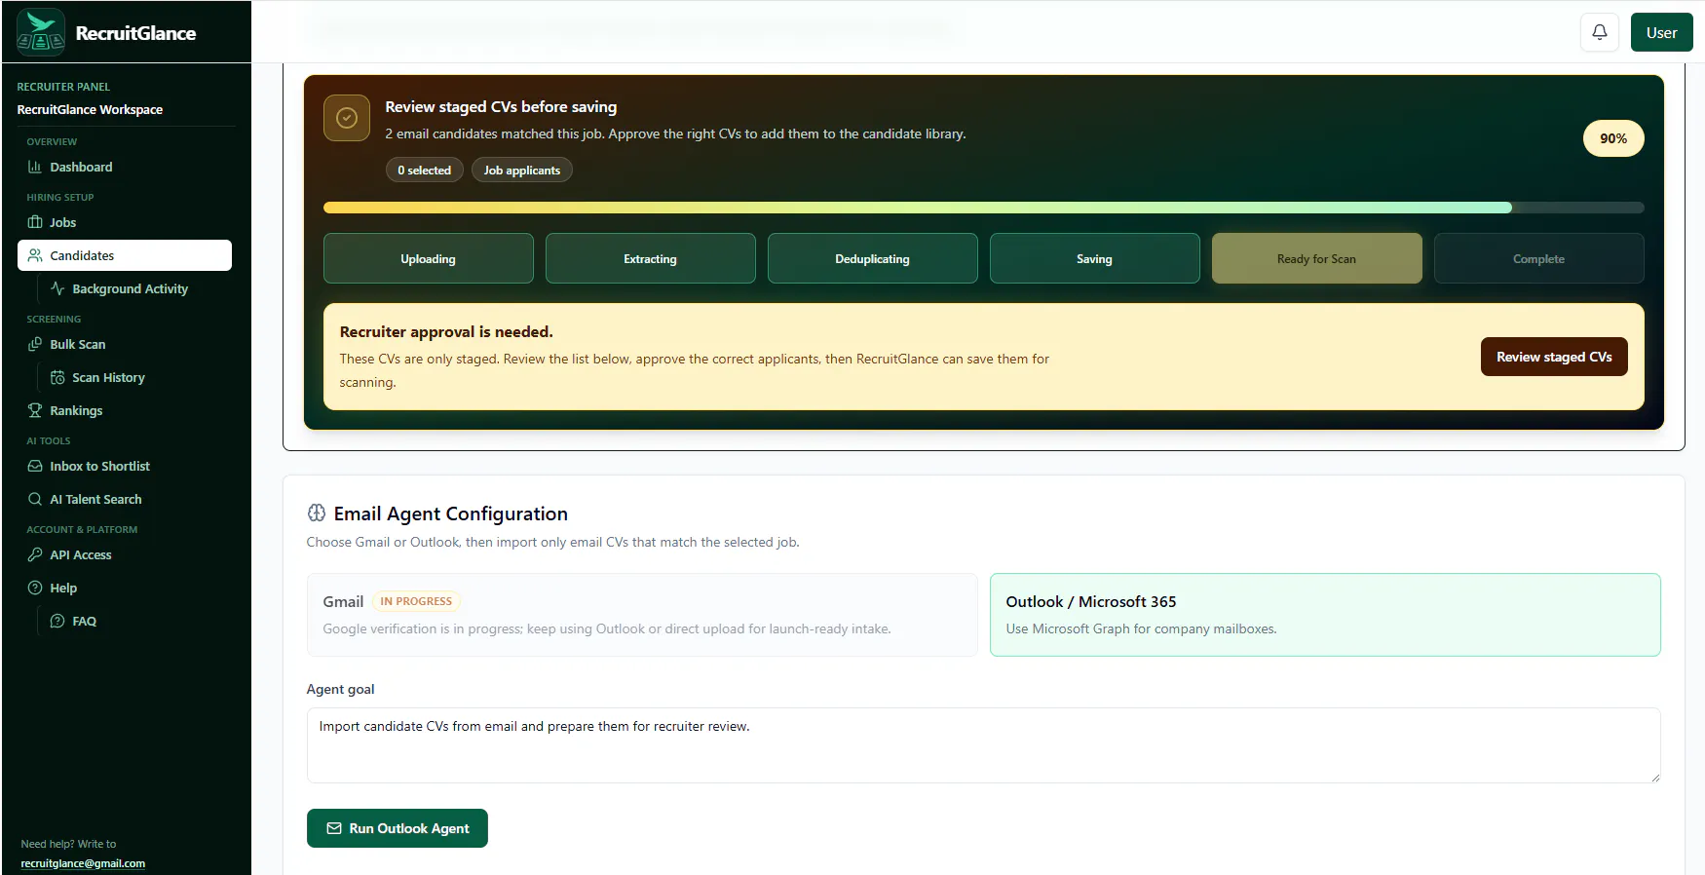Click the Recruiter approval is needed heading
The width and height of the screenshot is (1705, 875).
pos(446,332)
